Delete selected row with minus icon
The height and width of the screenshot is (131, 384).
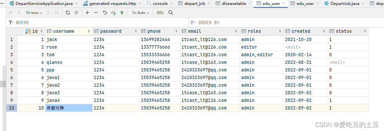96,13
